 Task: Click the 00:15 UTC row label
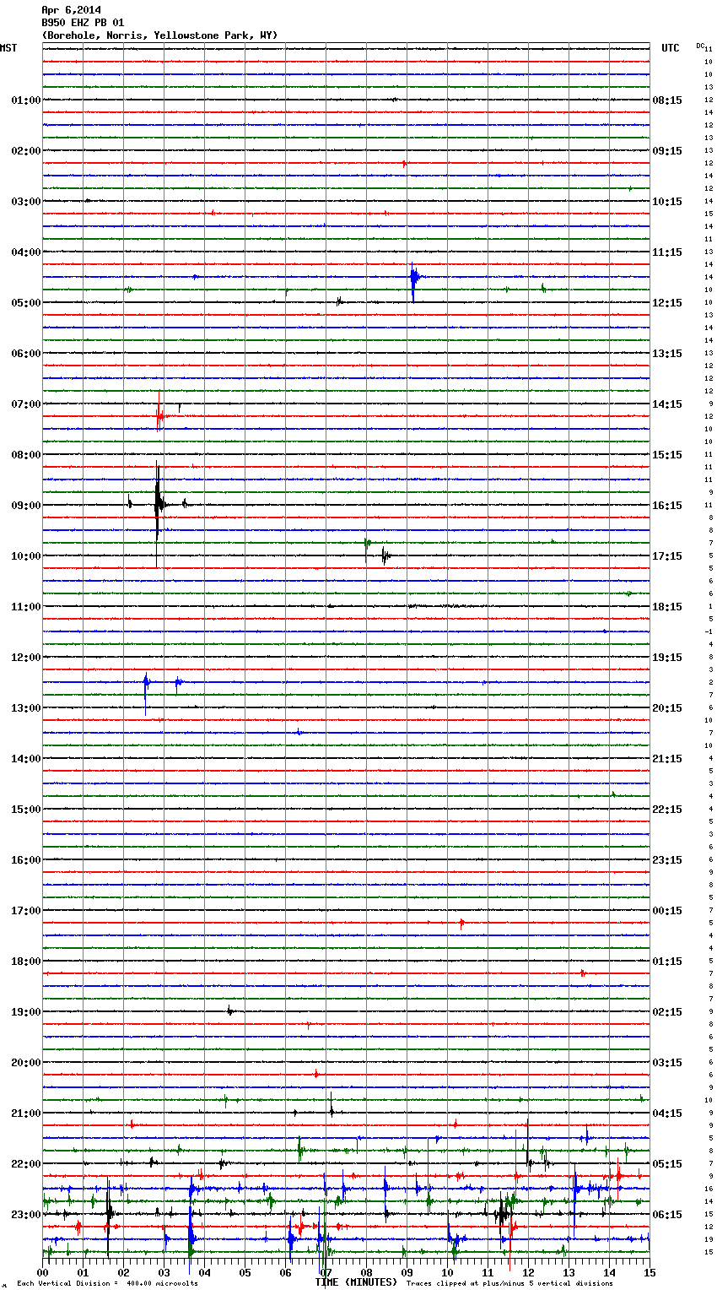click(667, 911)
